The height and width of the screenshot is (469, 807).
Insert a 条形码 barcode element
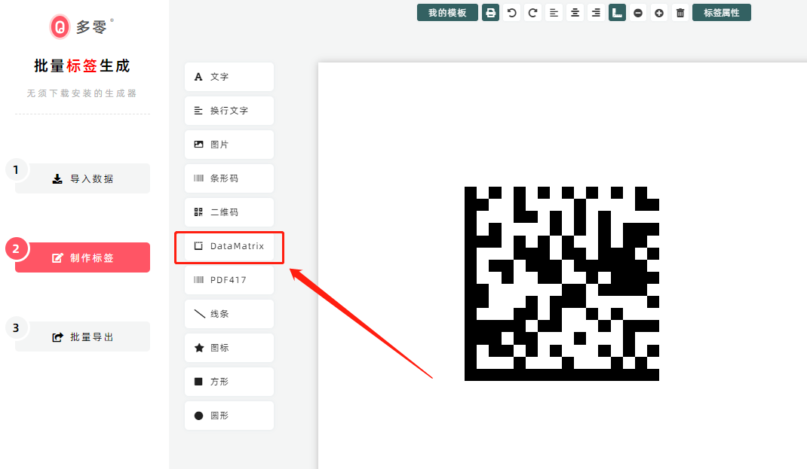coord(229,178)
